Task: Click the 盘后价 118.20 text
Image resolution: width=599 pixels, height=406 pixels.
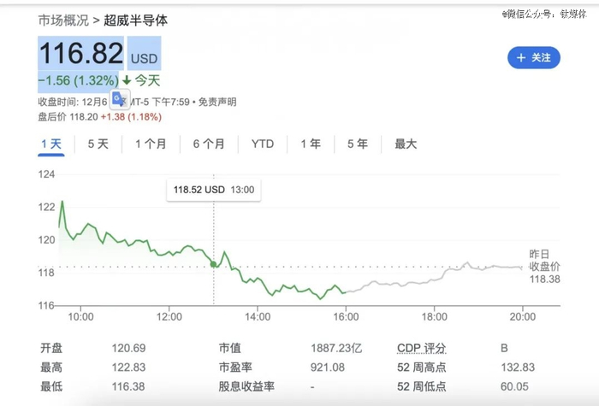Action: (68, 117)
